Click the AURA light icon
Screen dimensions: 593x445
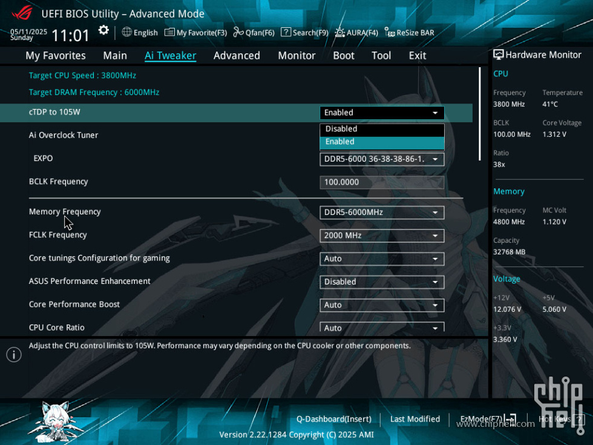point(339,32)
